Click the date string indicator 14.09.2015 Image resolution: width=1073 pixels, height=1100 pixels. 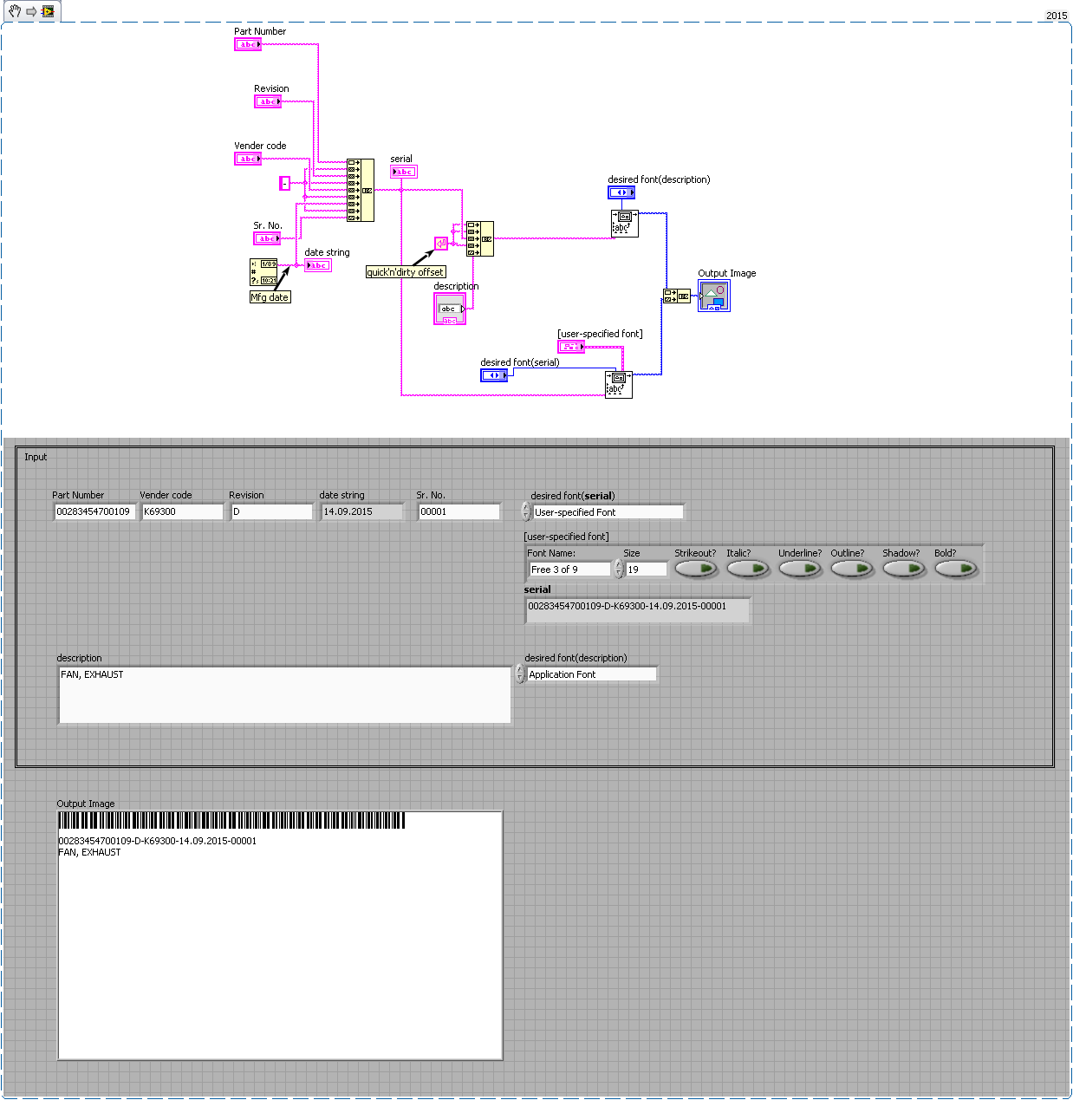coord(361,511)
